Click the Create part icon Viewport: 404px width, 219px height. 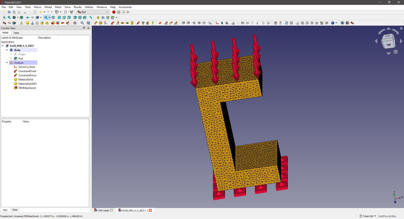click(x=98, y=17)
